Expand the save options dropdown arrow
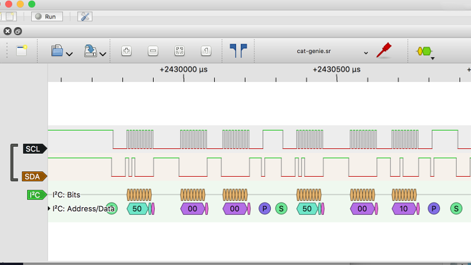The image size is (471, 265). pyautogui.click(x=103, y=54)
